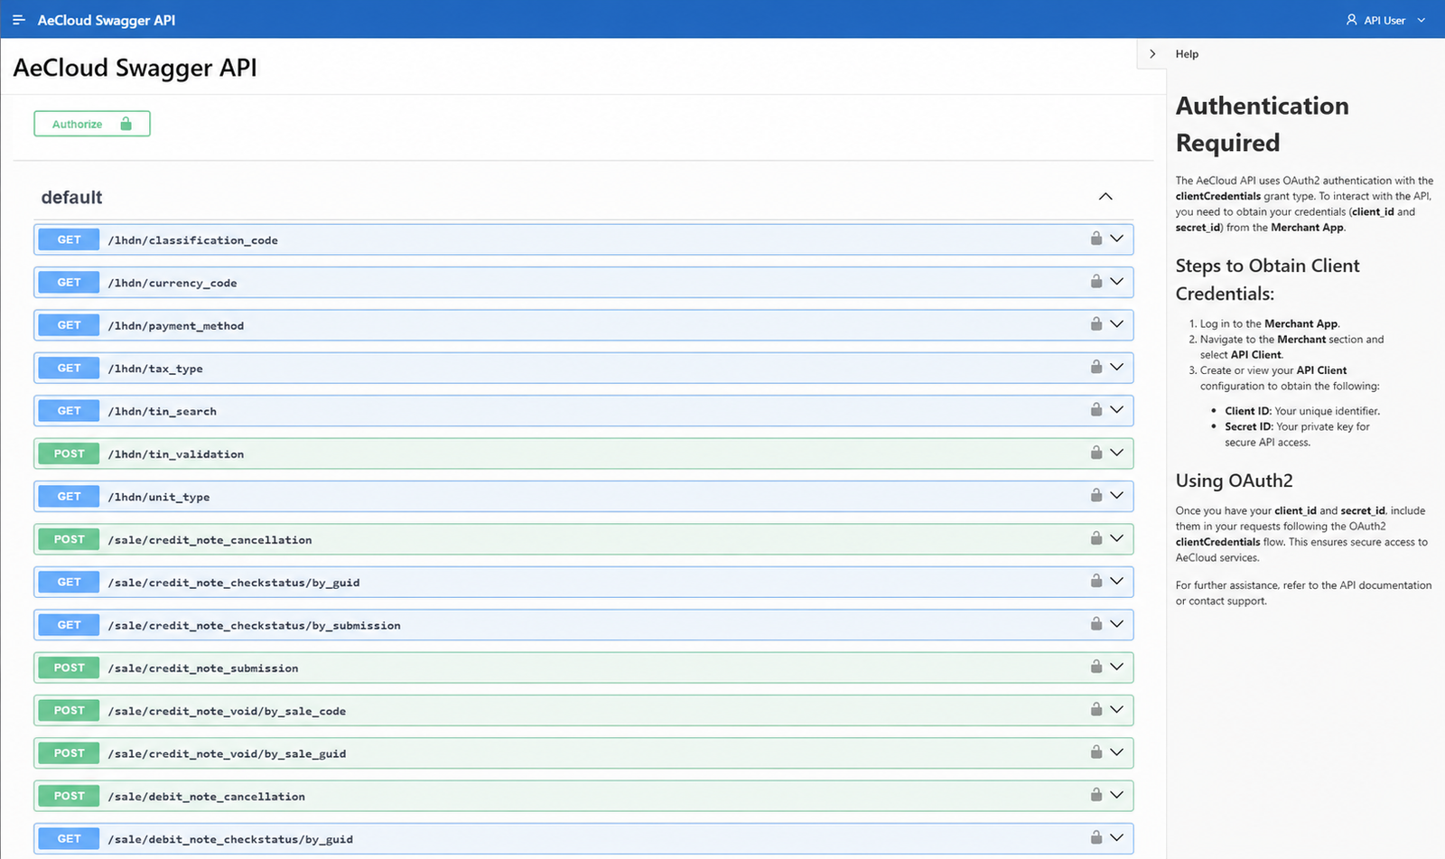This screenshot has height=859, width=1445.
Task: Click the GET badge for /lhdn/payment_method
Action: click(x=69, y=325)
